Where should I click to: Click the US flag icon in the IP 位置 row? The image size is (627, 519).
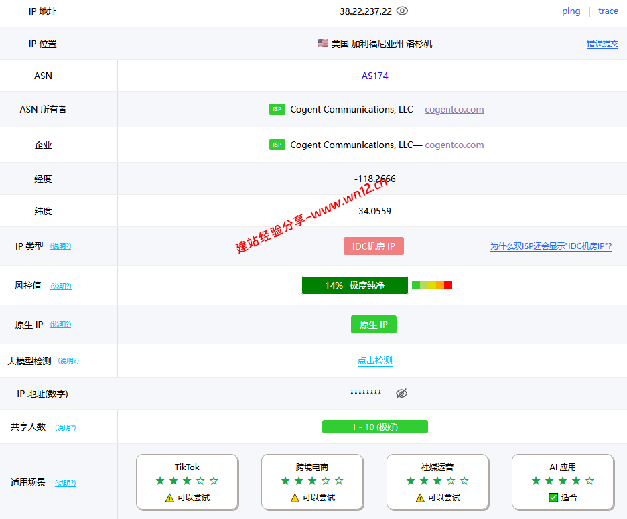(x=323, y=43)
